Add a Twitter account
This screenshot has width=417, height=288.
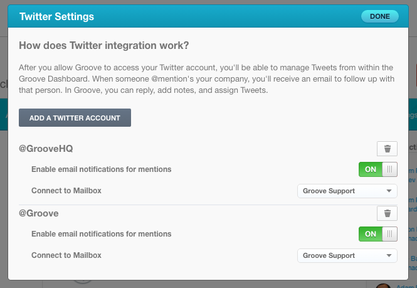coord(75,118)
